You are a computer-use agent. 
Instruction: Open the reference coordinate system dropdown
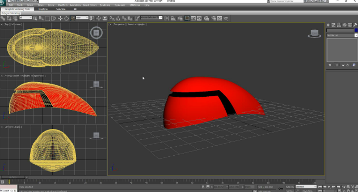(82, 18)
